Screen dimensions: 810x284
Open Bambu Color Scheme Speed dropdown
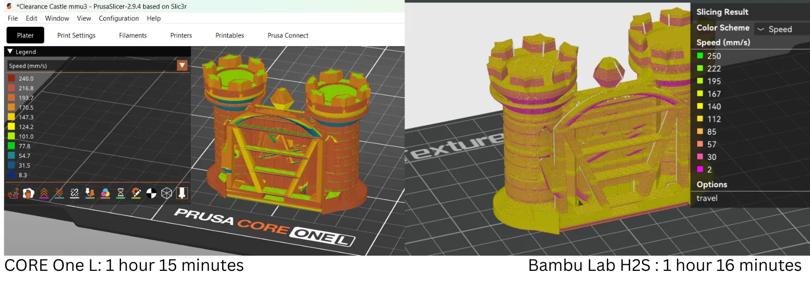pyautogui.click(x=782, y=29)
